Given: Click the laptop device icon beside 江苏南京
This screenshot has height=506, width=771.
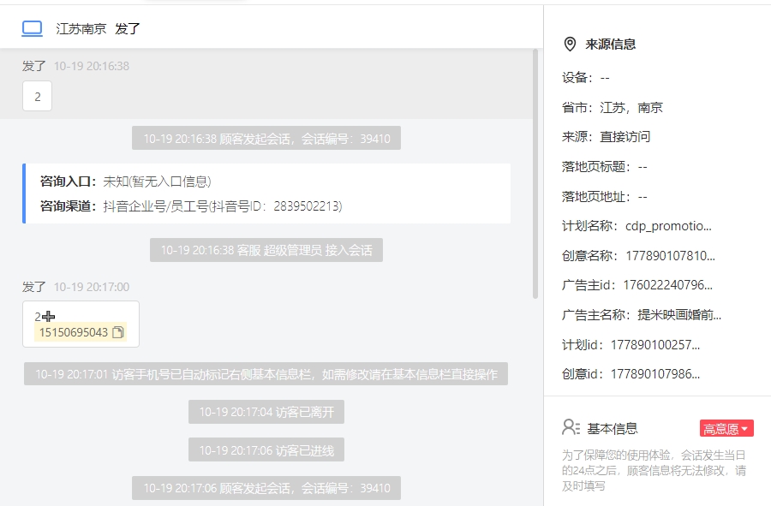Looking at the screenshot, I should (x=32, y=28).
